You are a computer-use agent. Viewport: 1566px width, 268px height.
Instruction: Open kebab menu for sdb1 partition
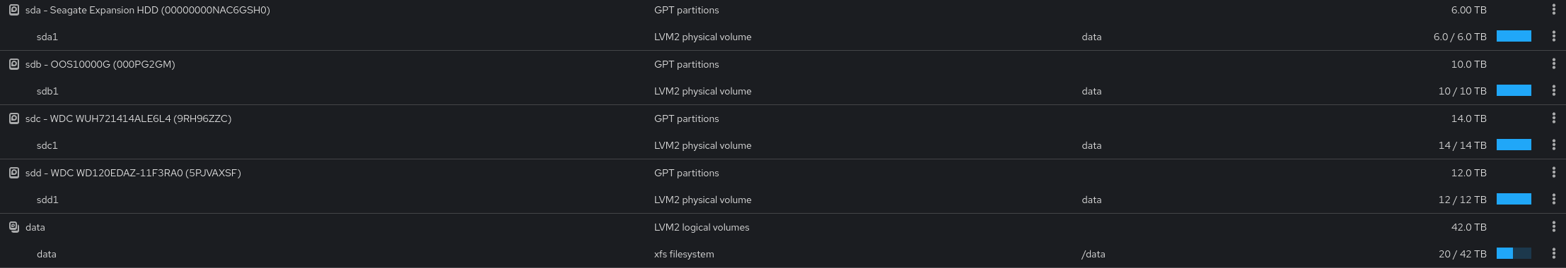pos(1553,90)
